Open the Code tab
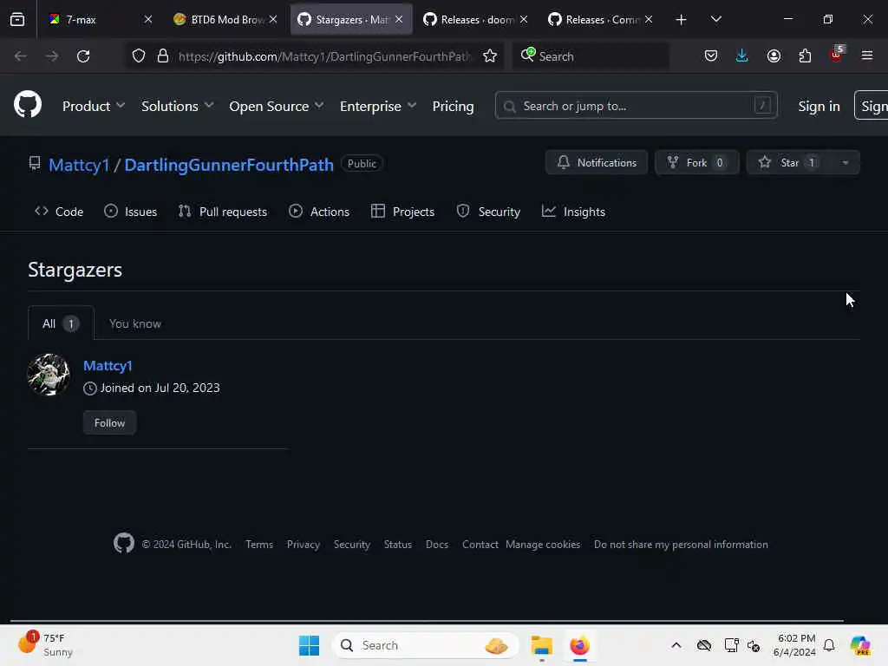The height and width of the screenshot is (666, 888). pyautogui.click(x=59, y=212)
